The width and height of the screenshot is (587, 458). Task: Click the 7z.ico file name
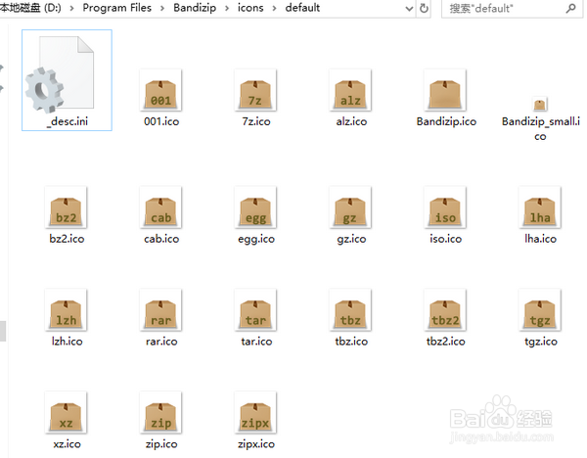(256, 121)
